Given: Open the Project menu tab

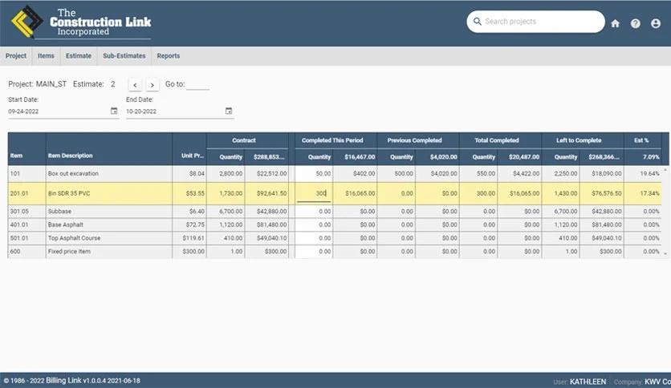Looking at the screenshot, I should click(x=16, y=56).
